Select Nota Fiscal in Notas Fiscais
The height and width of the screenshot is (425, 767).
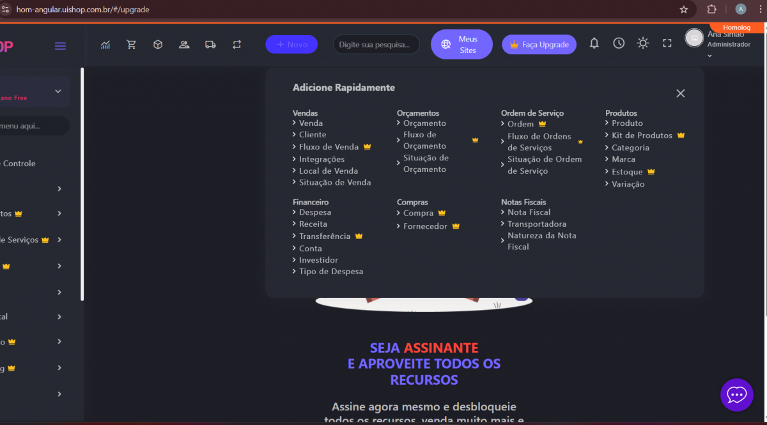pyautogui.click(x=529, y=212)
